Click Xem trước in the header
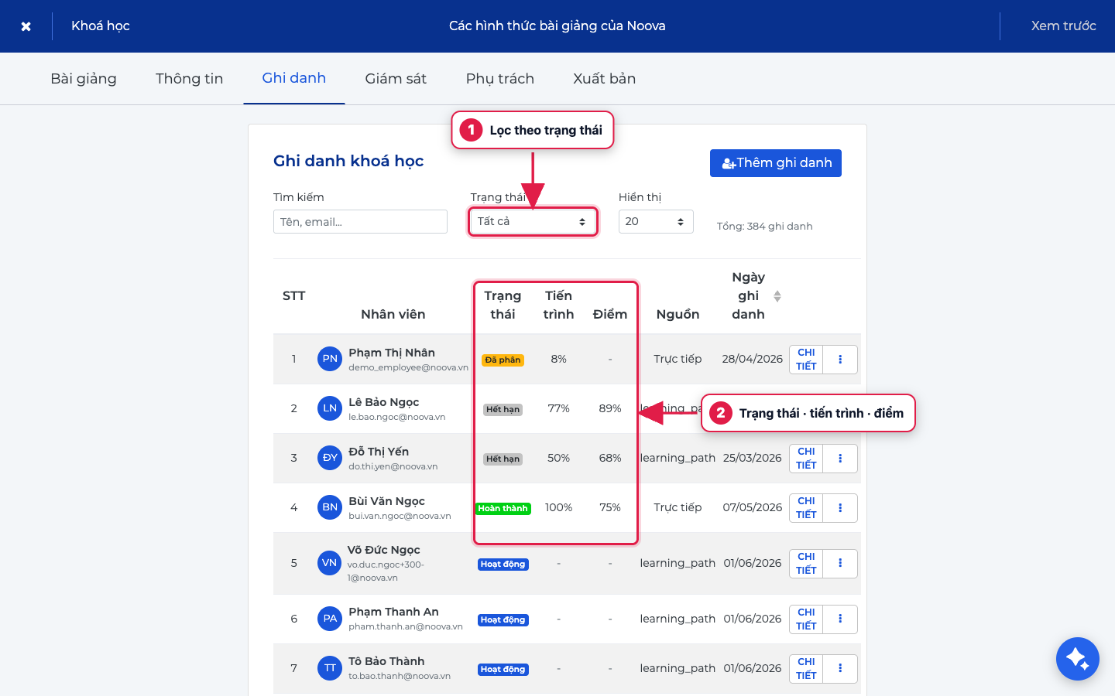This screenshot has width=1115, height=696. pyautogui.click(x=1064, y=26)
